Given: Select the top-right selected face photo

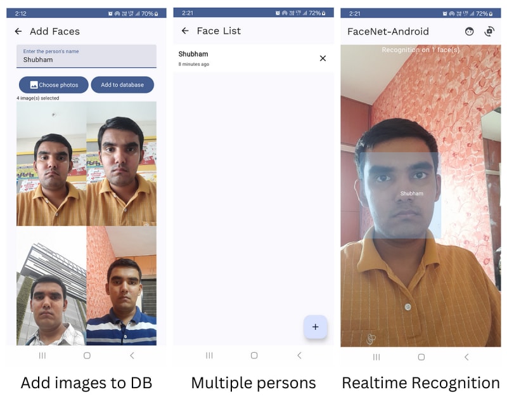Looking at the screenshot, I should 122,164.
